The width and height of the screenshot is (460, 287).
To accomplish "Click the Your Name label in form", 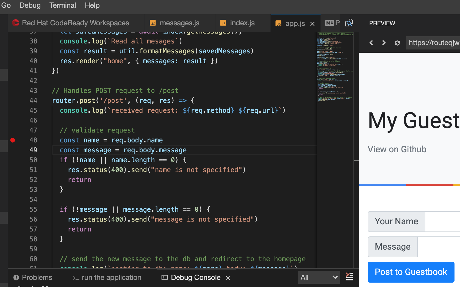I will click(x=396, y=222).
